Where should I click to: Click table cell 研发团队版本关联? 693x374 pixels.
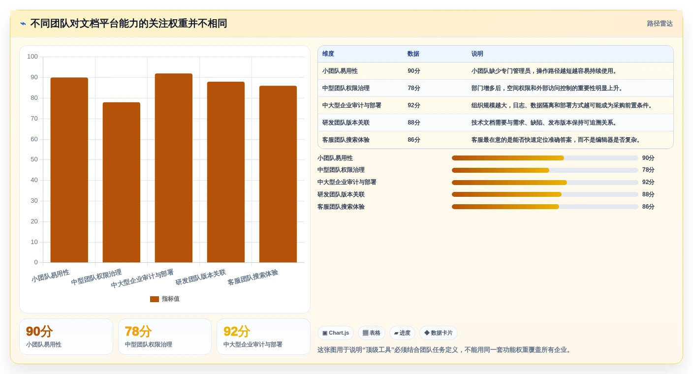(x=346, y=123)
